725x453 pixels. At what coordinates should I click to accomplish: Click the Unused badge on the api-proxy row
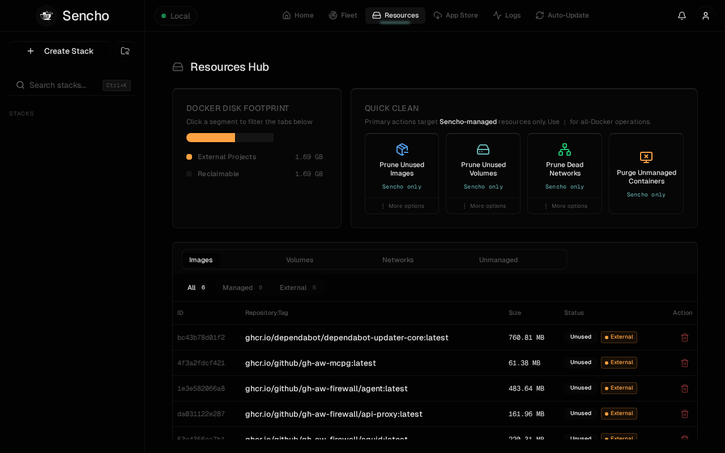point(581,413)
